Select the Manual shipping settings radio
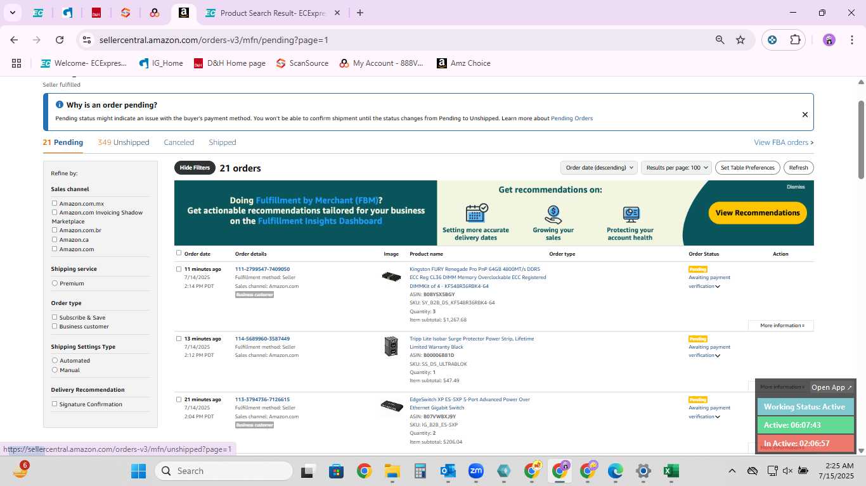This screenshot has width=866, height=486. coord(55,370)
